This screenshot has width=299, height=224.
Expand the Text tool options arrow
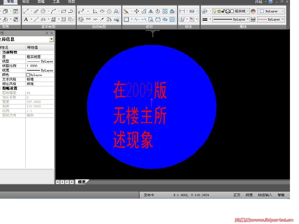31,19
